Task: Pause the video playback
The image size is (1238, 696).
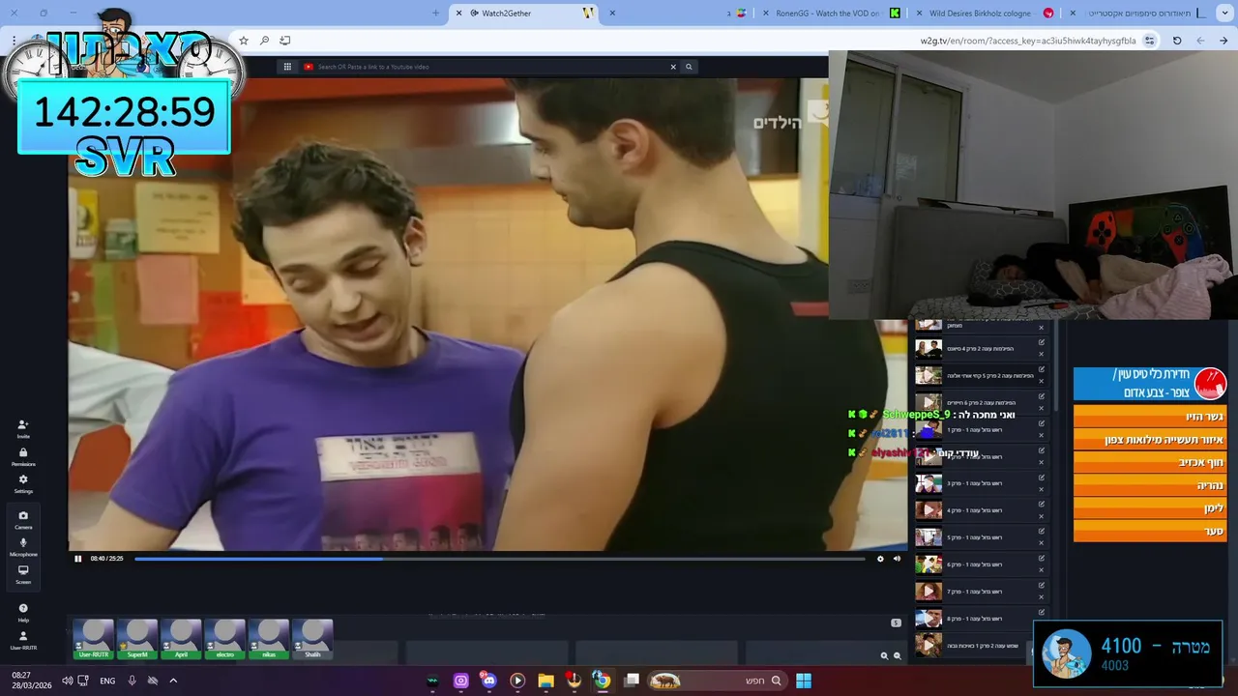Action: [78, 559]
